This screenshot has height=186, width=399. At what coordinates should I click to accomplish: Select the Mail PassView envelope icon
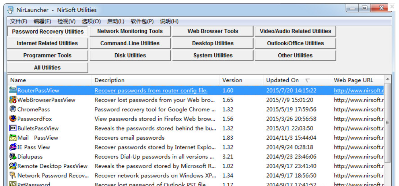click(x=13, y=138)
